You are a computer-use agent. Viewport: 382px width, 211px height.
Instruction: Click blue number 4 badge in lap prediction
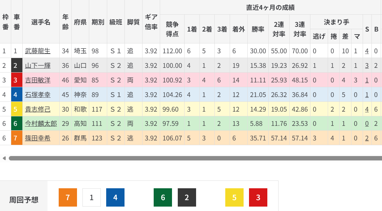click(115, 197)
